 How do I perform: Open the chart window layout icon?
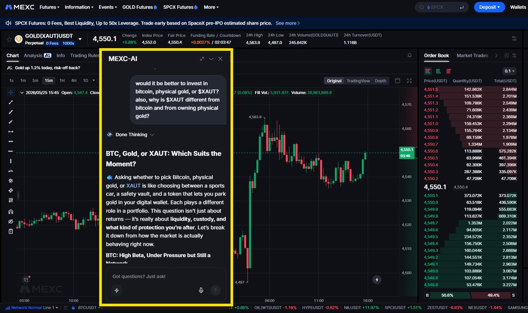pyautogui.click(x=397, y=81)
